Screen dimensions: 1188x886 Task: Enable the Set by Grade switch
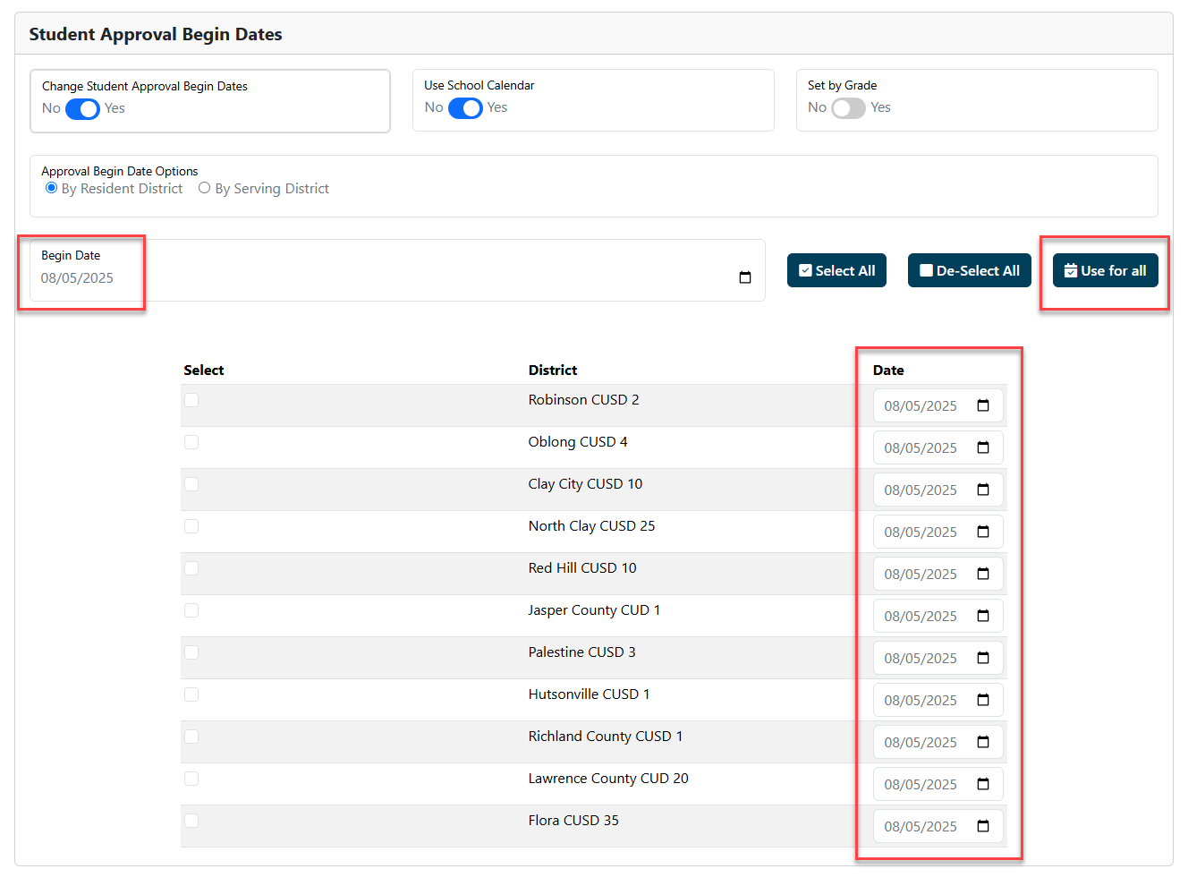(848, 108)
